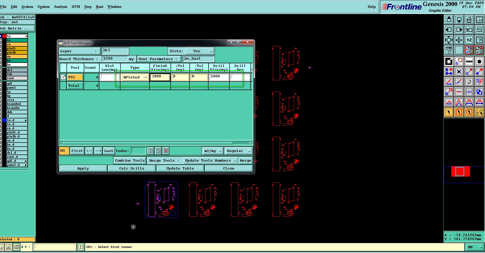This screenshot has height=253, width=485.
Task: Open the Analysis menu
Action: [61, 7]
